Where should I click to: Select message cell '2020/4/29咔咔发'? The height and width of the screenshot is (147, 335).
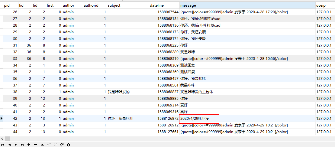[247, 118]
